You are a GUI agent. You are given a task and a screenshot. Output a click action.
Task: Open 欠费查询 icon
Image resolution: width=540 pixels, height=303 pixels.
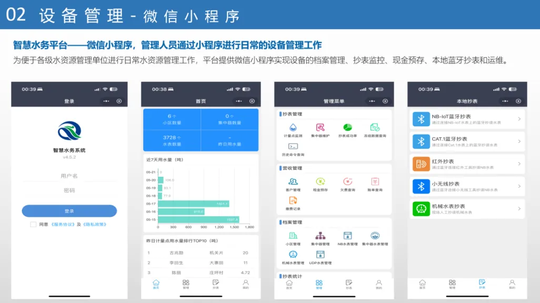[347, 182]
